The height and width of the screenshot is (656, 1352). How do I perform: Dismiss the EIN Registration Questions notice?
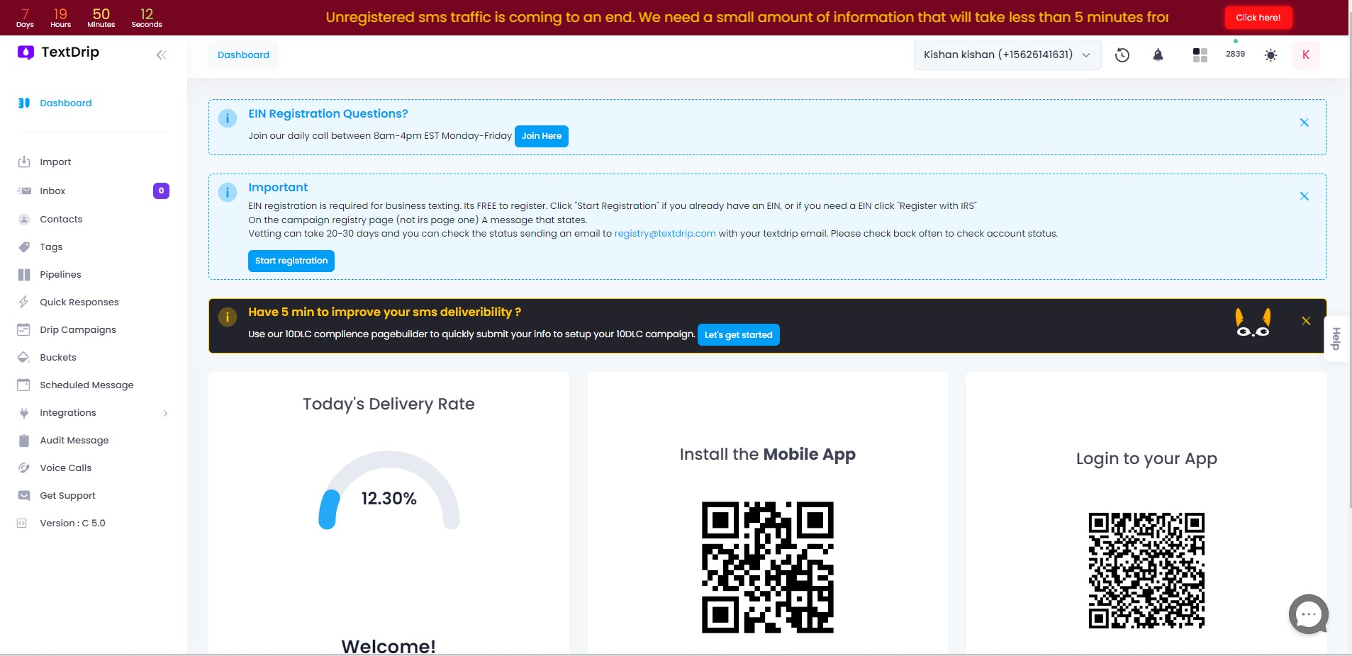1304,123
